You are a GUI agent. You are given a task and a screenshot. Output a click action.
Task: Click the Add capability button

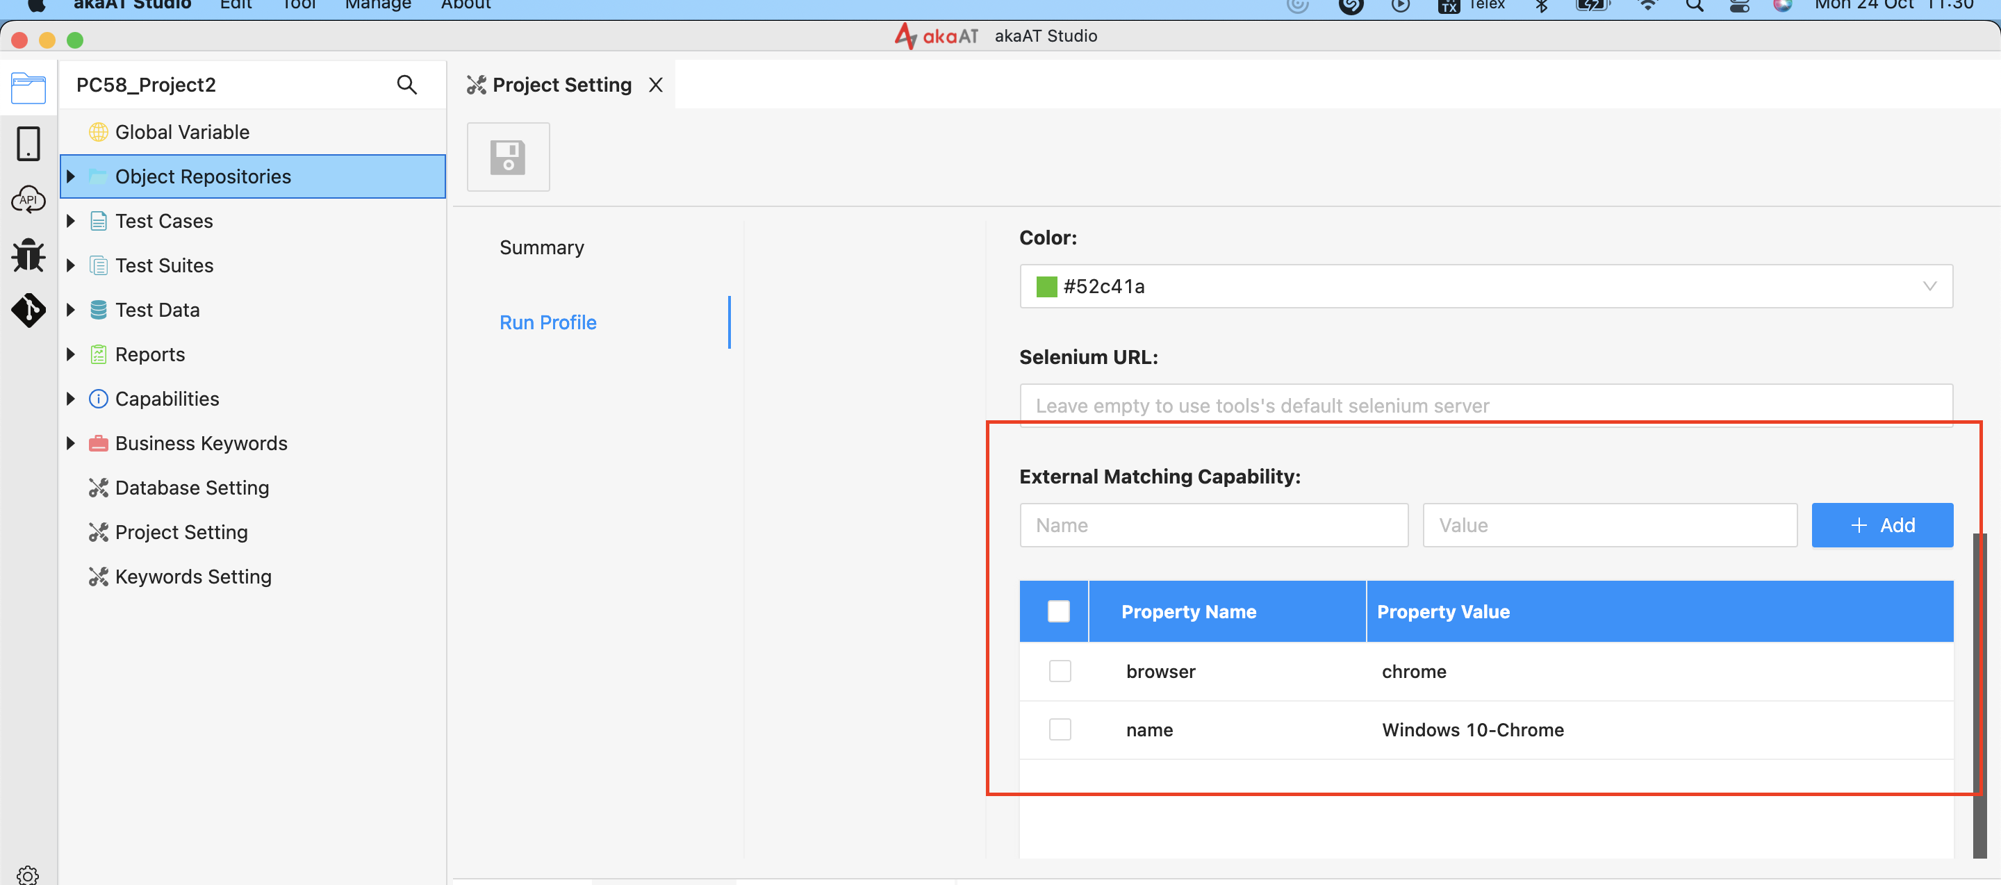[1881, 526]
